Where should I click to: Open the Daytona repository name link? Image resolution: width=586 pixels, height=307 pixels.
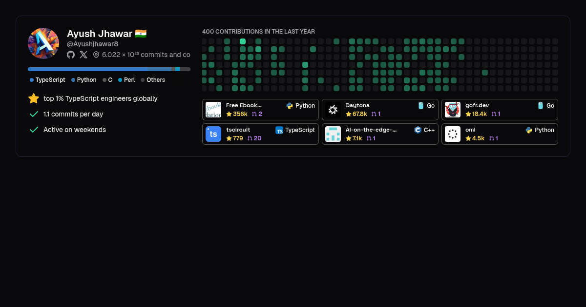point(357,105)
